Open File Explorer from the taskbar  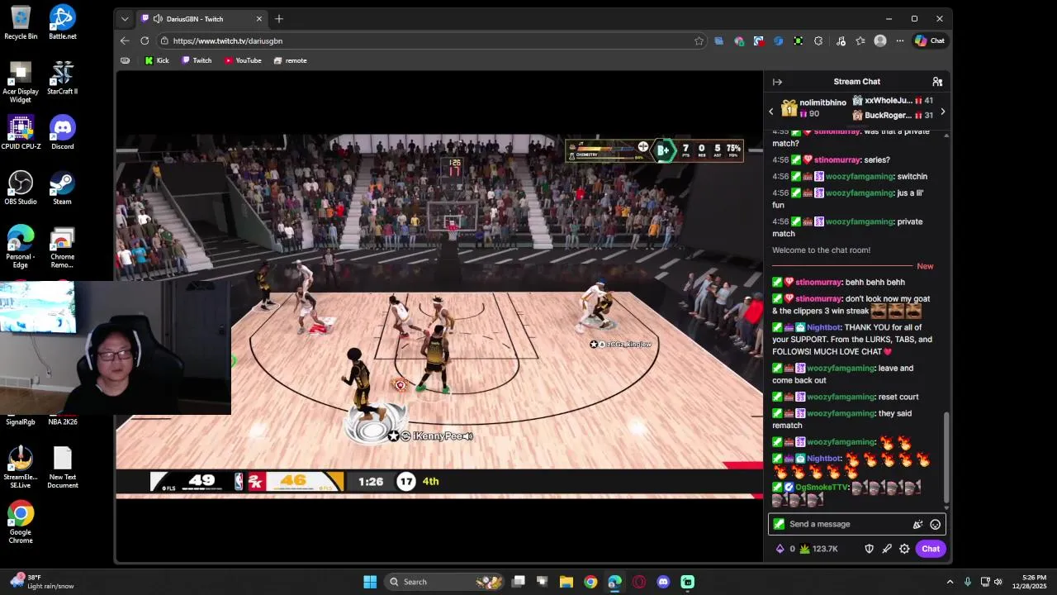point(566,582)
